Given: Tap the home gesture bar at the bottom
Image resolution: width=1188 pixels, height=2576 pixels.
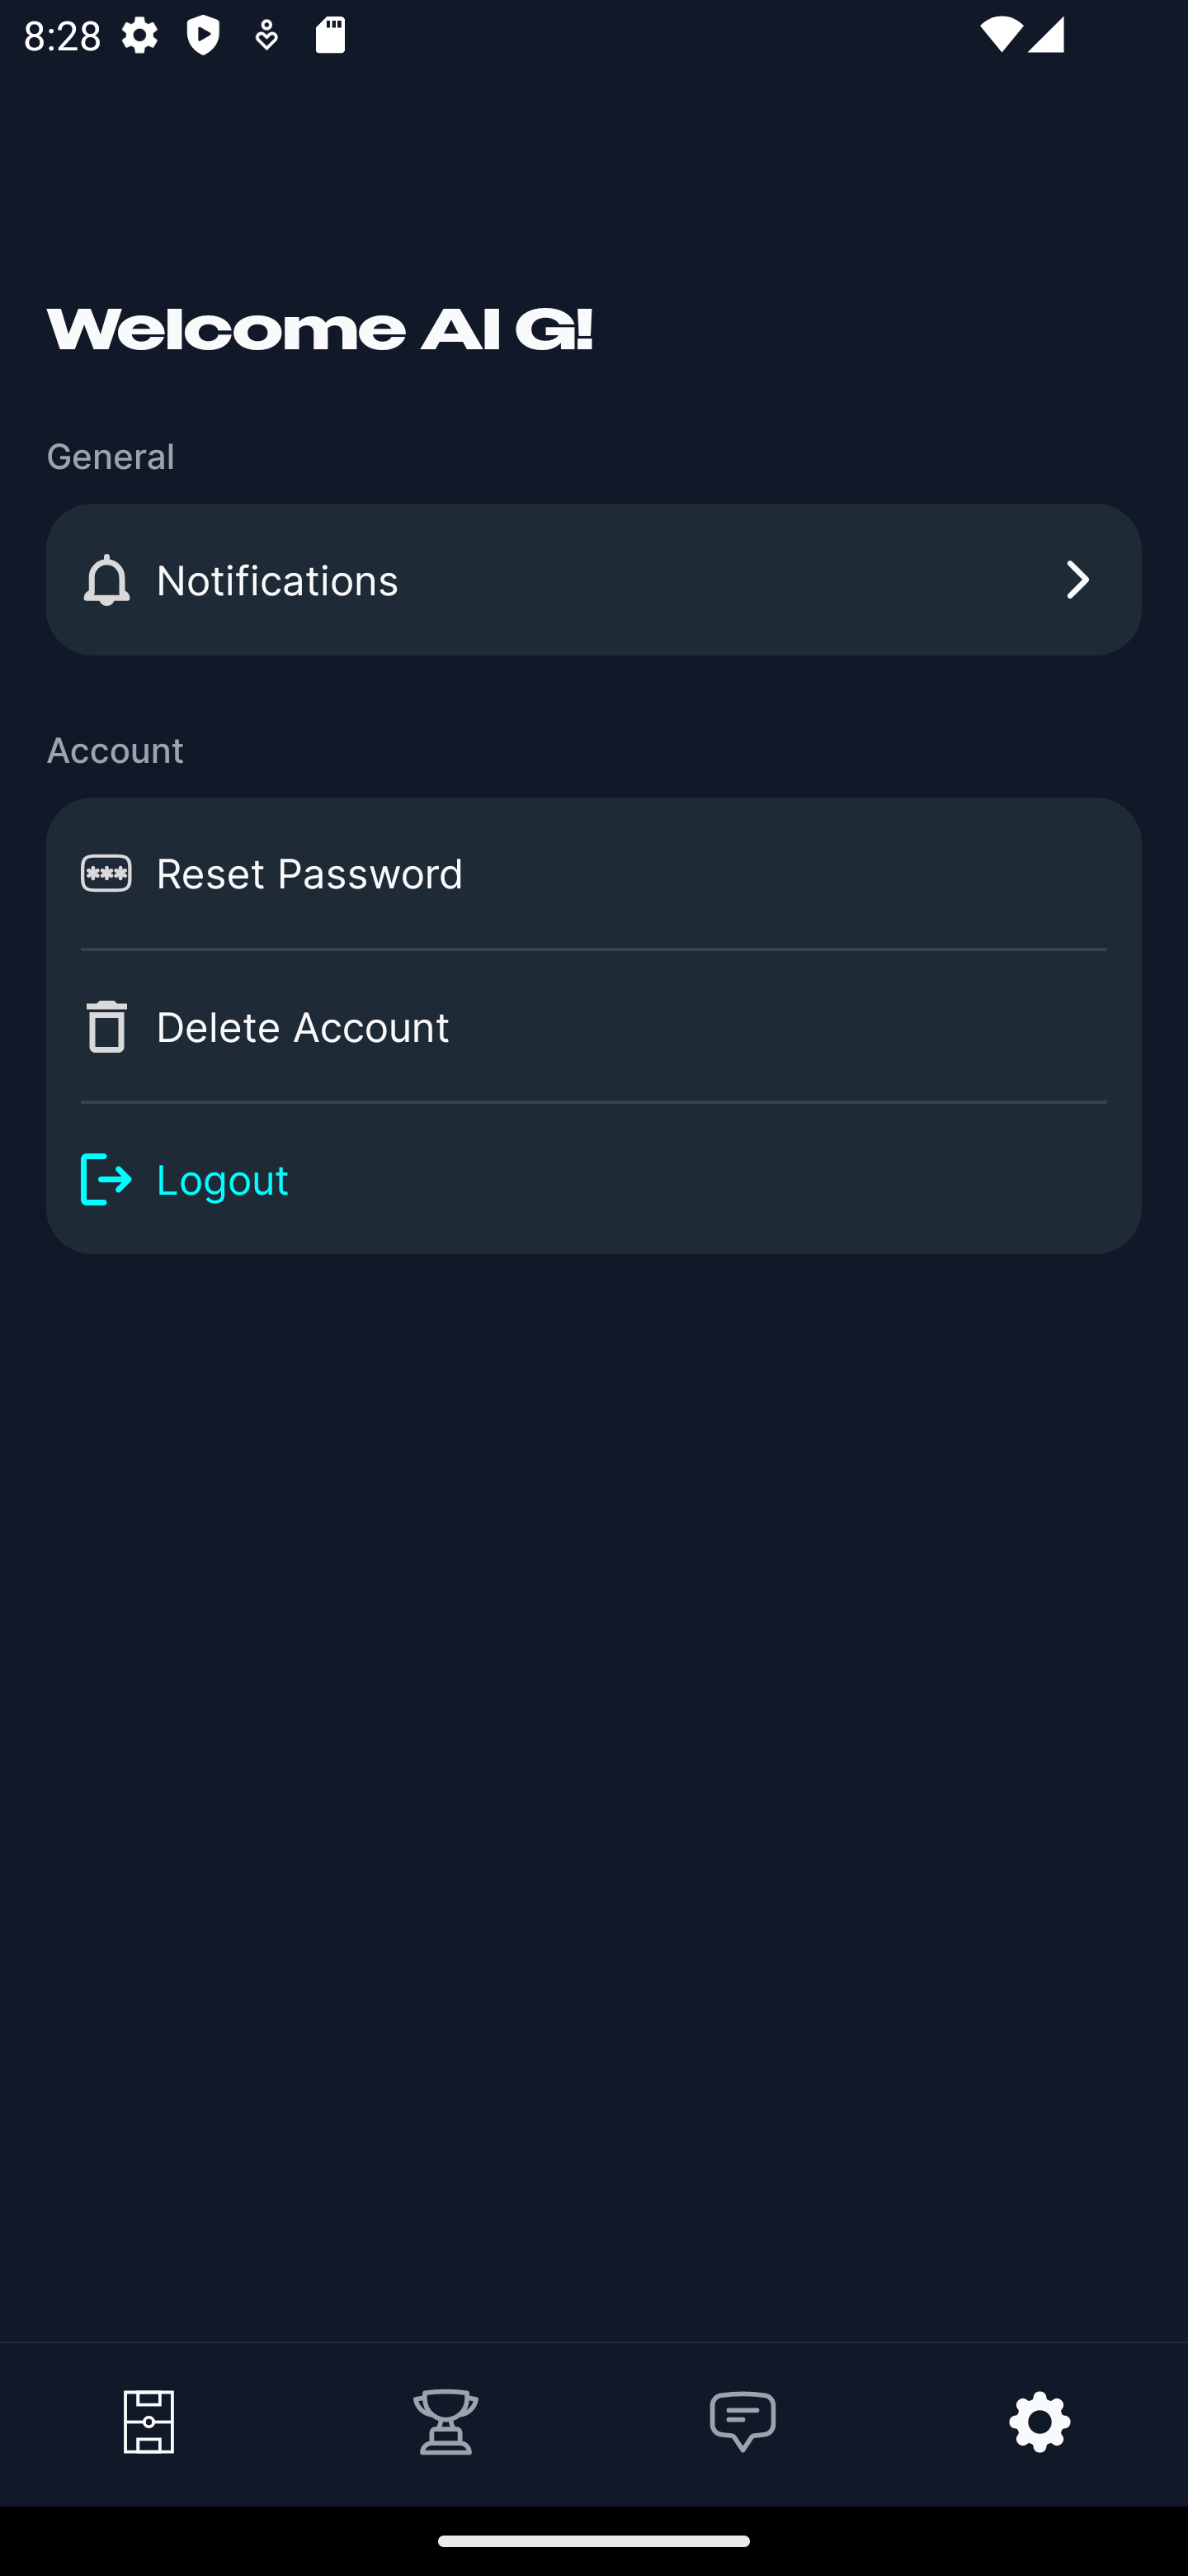Looking at the screenshot, I should (x=593, y=2541).
